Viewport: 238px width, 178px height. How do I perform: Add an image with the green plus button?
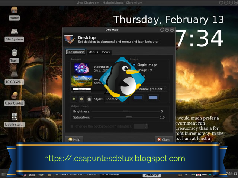[74, 99]
